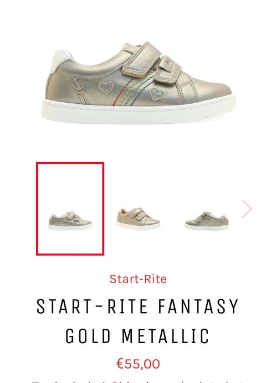Click the left heart stitched on the main shoe

point(106,88)
